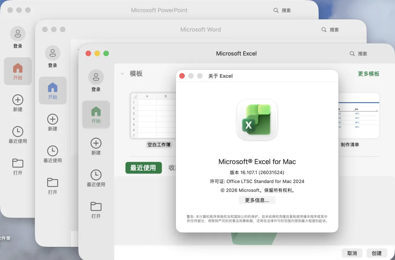
Task: Click the version text 16.107.1 in About dialog
Action: coord(257,172)
